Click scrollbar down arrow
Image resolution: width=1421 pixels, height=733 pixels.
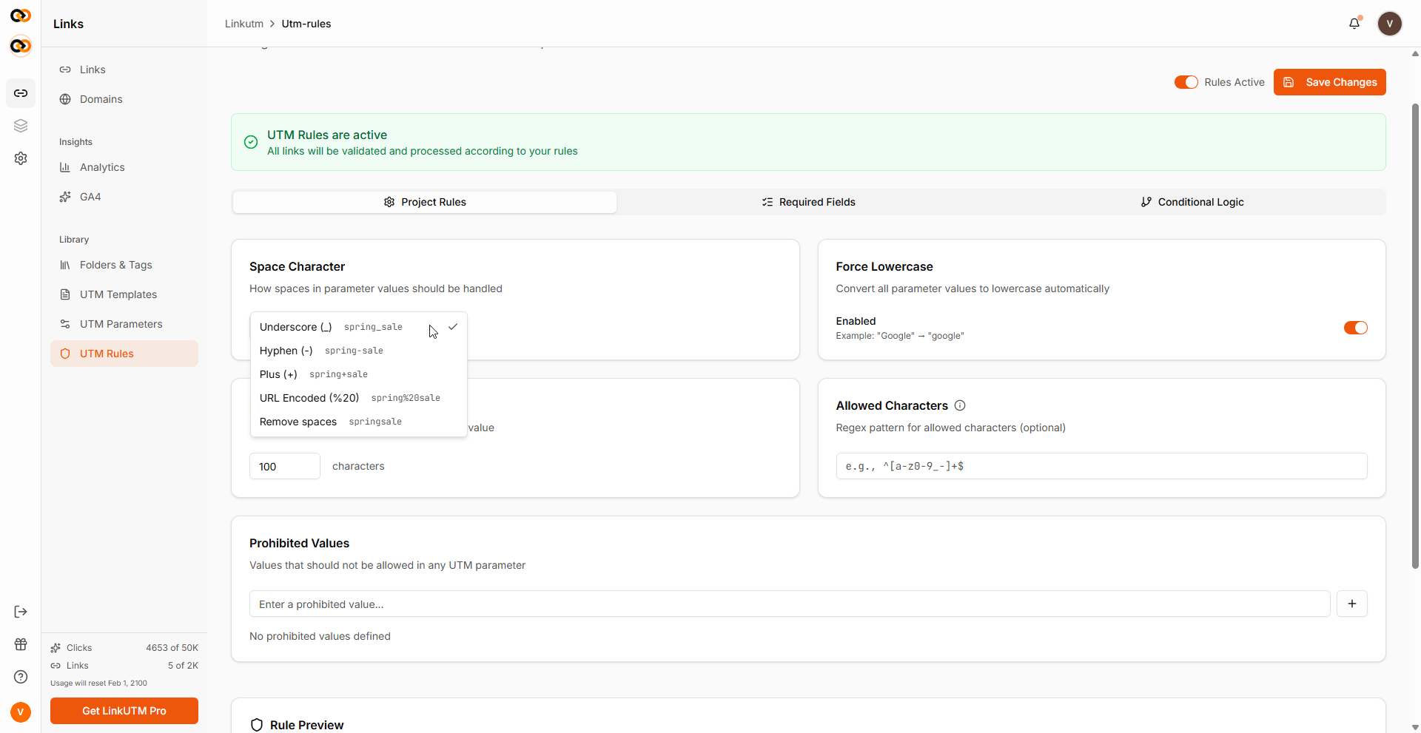tap(1415, 728)
